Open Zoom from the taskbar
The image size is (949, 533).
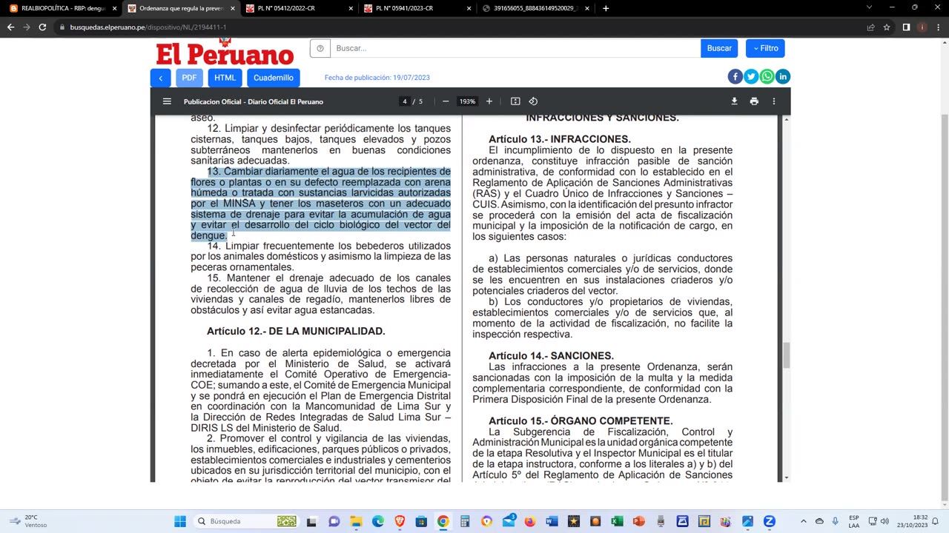coord(770,521)
